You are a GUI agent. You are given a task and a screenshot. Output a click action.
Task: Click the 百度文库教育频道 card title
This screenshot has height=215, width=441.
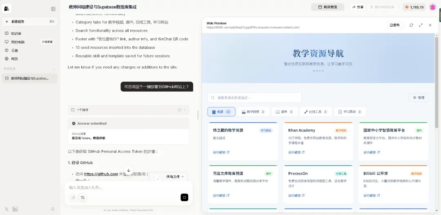click(x=228, y=173)
